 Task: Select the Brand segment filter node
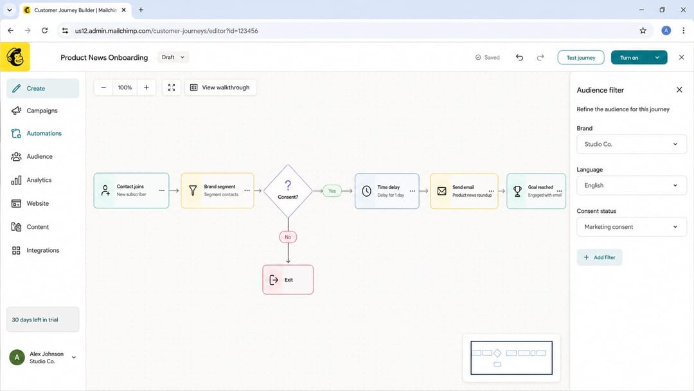pos(217,190)
